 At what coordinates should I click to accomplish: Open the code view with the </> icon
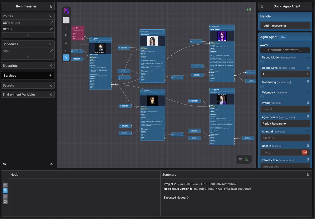(x=5, y=185)
